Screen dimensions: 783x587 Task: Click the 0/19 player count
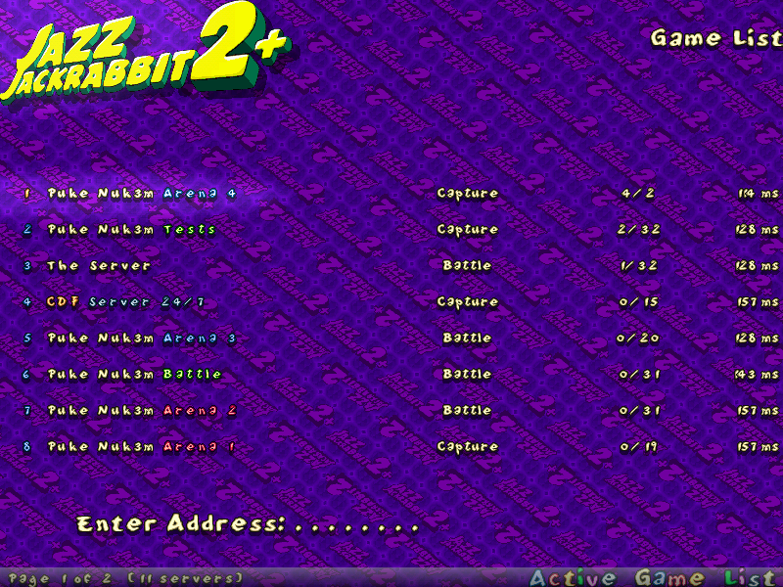pyautogui.click(x=639, y=447)
